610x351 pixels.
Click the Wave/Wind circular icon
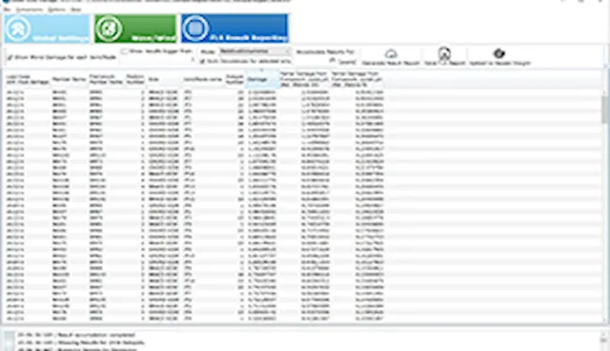[108, 29]
